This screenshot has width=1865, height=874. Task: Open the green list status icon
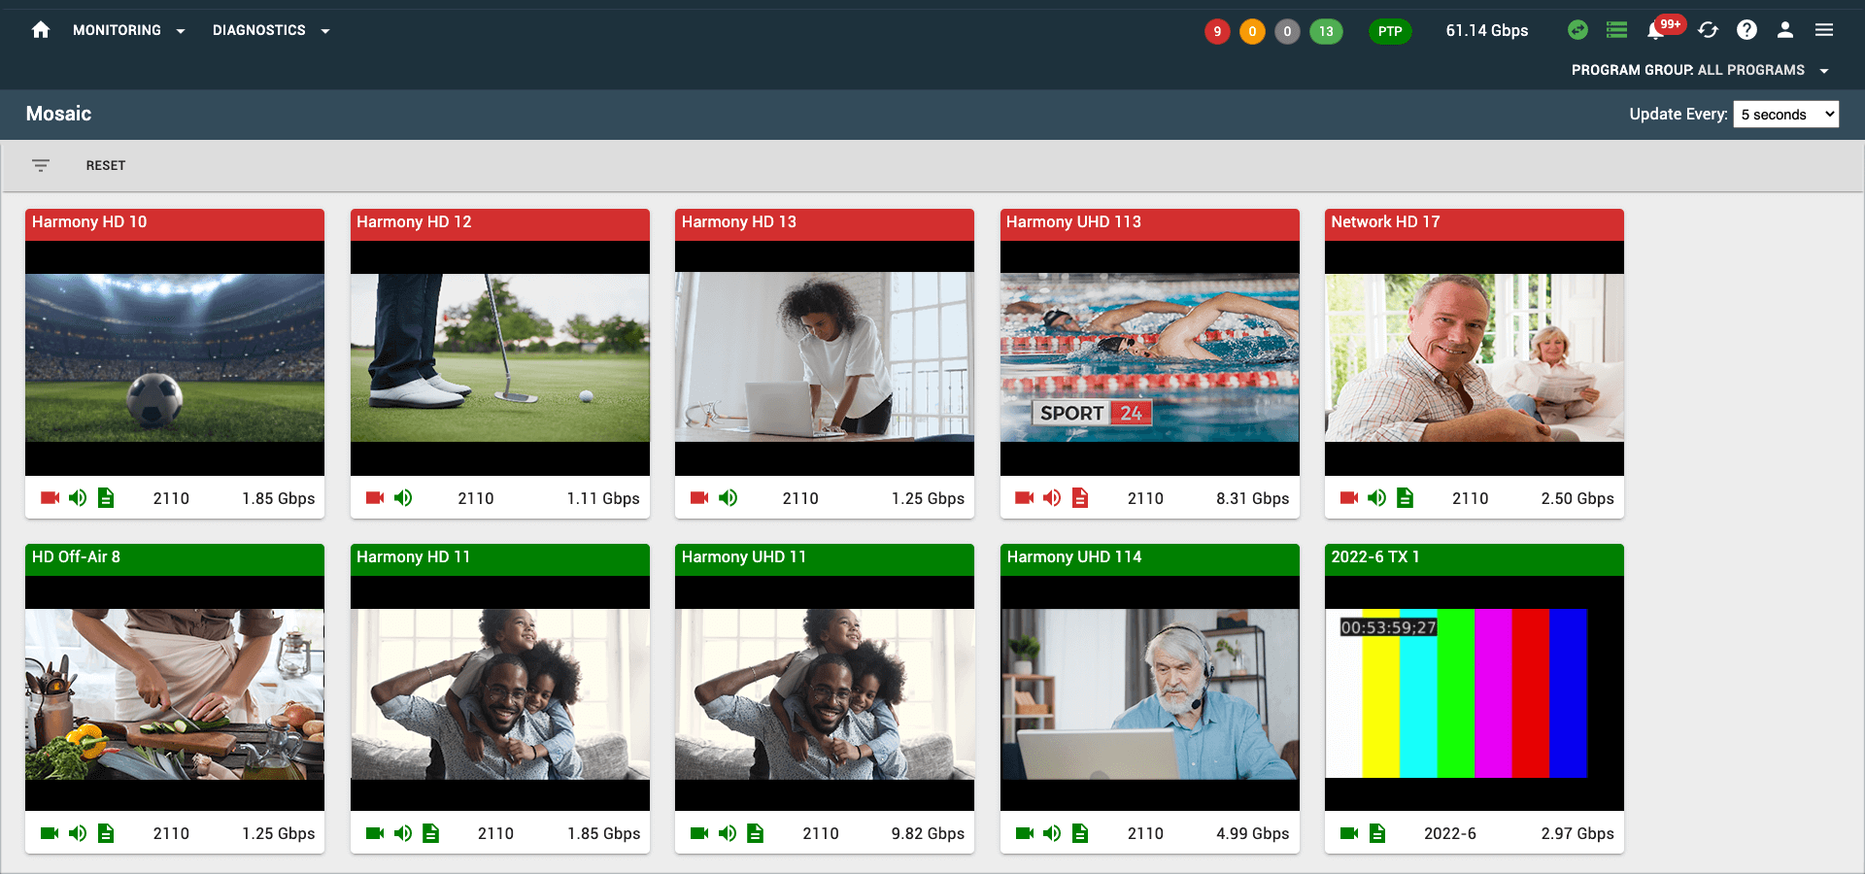click(1616, 30)
